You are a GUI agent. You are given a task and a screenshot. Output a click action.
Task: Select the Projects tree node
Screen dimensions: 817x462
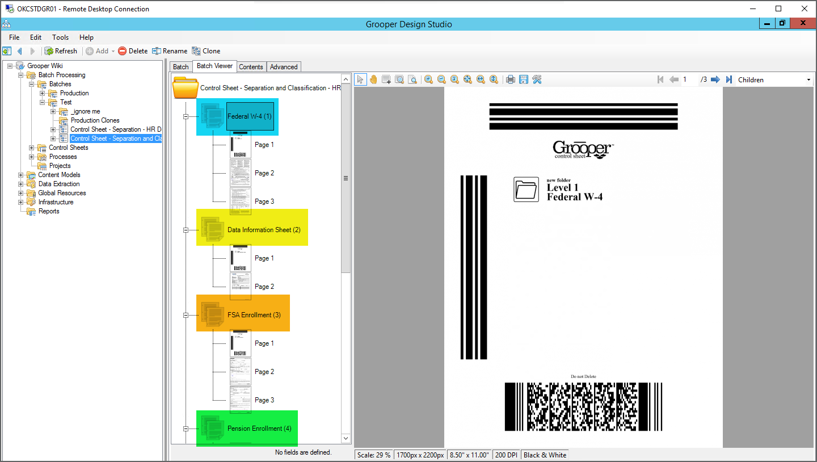(60, 166)
